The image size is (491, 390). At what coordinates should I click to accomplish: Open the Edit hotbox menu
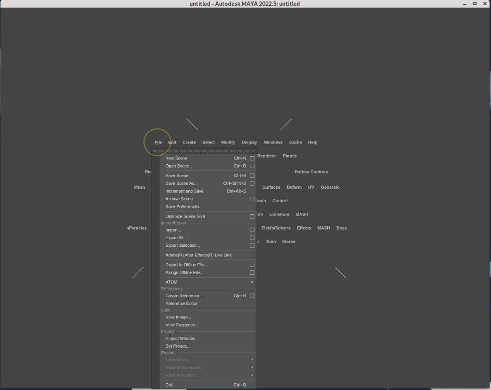172,143
